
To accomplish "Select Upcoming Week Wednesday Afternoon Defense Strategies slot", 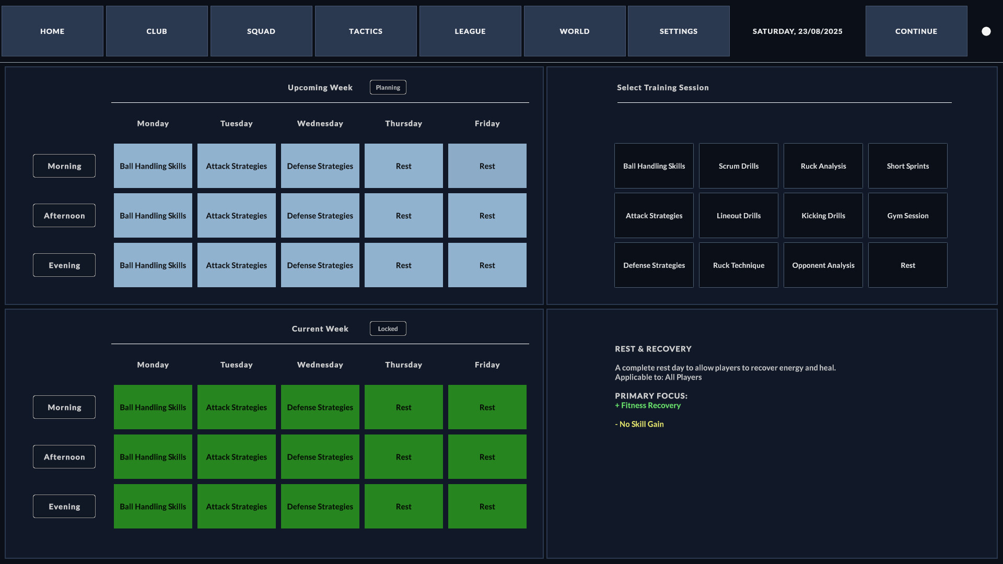I will pyautogui.click(x=320, y=216).
